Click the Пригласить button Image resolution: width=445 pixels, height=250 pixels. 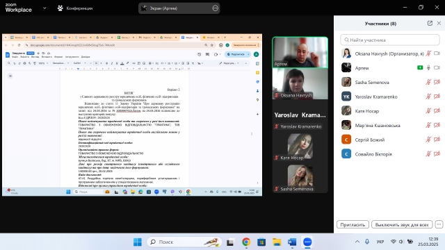(x=353, y=224)
